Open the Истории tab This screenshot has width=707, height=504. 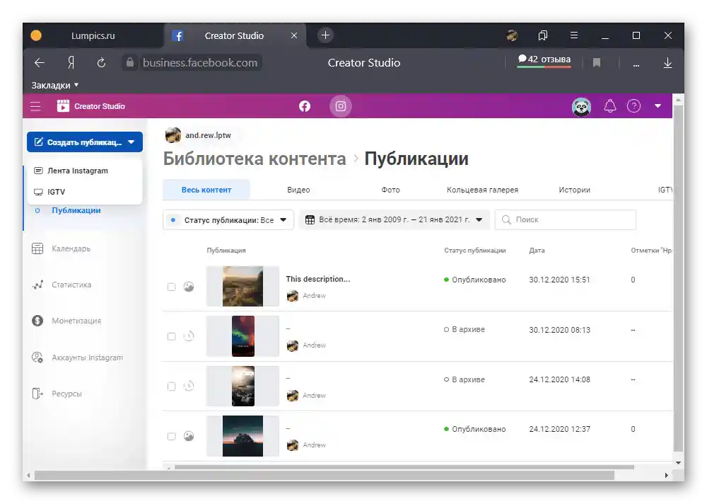(573, 190)
